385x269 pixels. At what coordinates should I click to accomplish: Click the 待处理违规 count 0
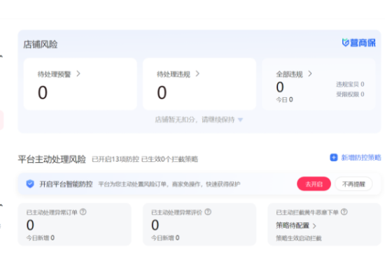162,93
